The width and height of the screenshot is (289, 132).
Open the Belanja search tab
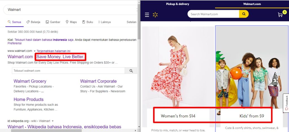[33, 22]
